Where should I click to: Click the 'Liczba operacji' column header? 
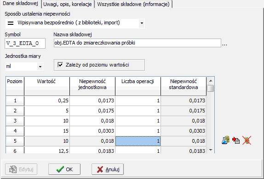point(138,86)
